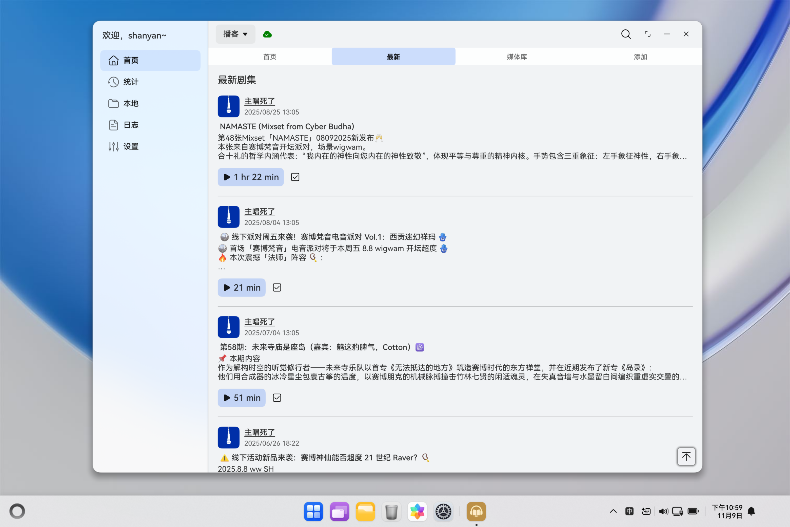Open the 日志 log page

click(150, 125)
